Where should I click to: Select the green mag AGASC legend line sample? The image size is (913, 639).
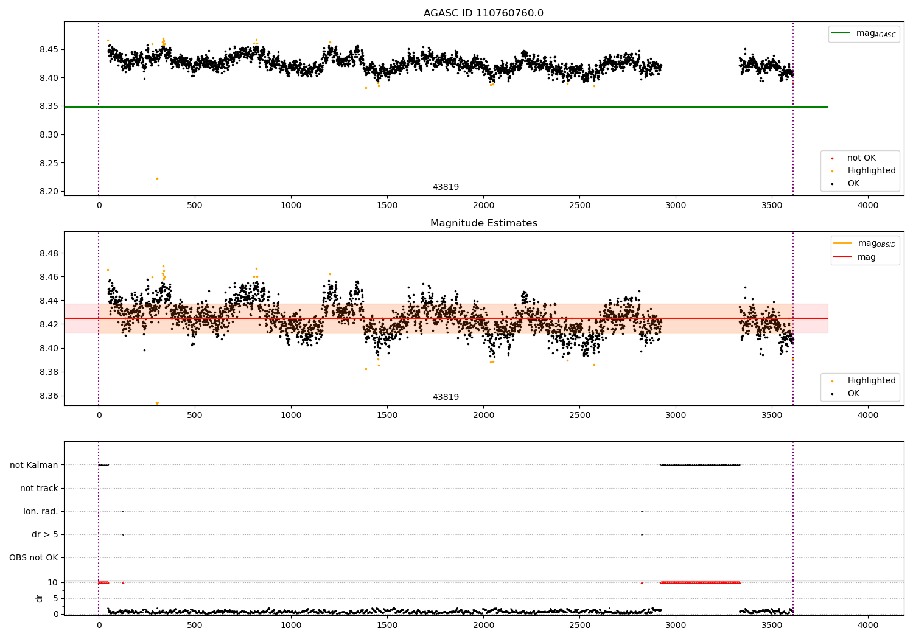tap(841, 33)
